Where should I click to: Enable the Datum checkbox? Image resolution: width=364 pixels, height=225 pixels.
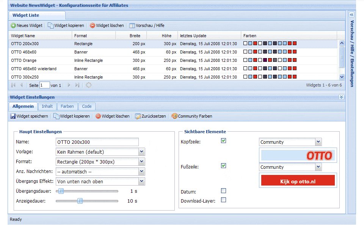click(x=224, y=191)
